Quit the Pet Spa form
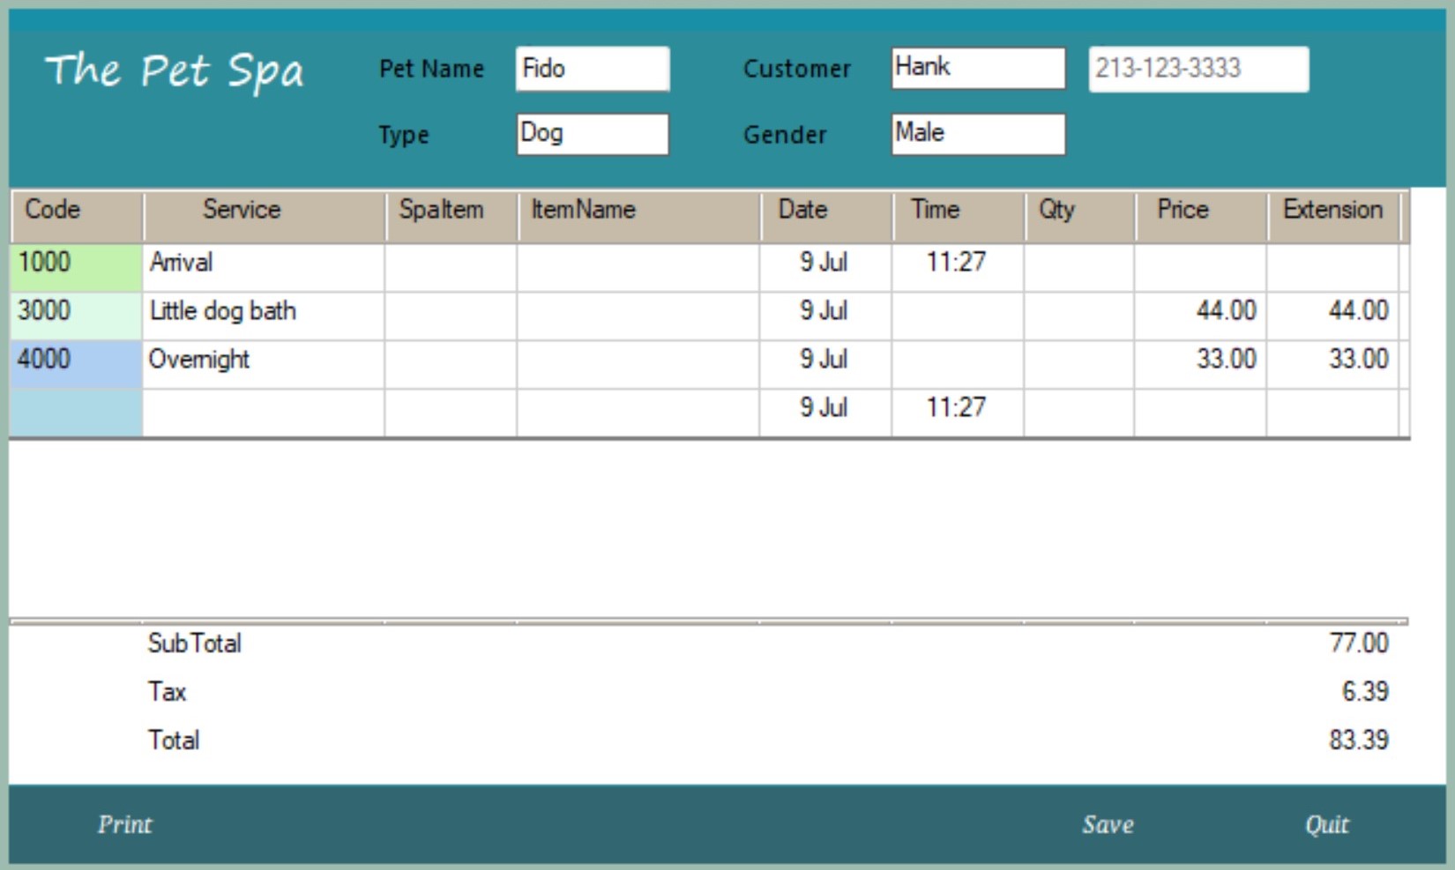The height and width of the screenshot is (870, 1455). [1326, 824]
